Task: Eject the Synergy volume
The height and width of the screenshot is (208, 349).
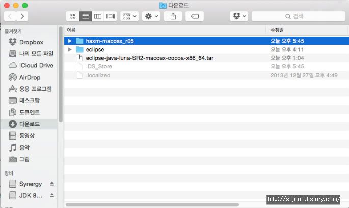Action: 52,184
